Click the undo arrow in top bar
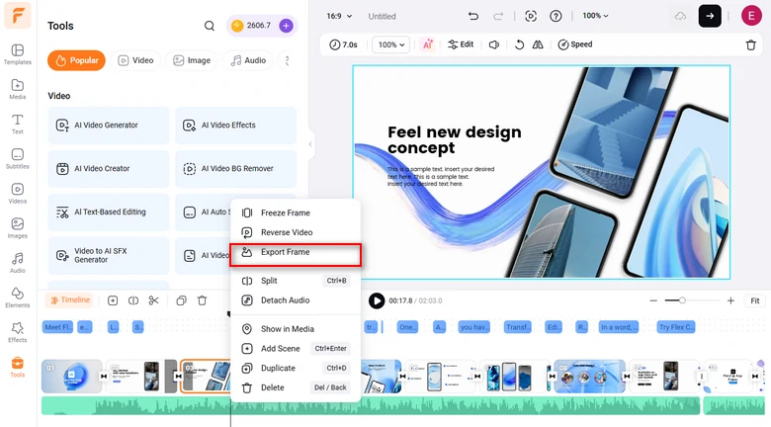 coord(473,16)
